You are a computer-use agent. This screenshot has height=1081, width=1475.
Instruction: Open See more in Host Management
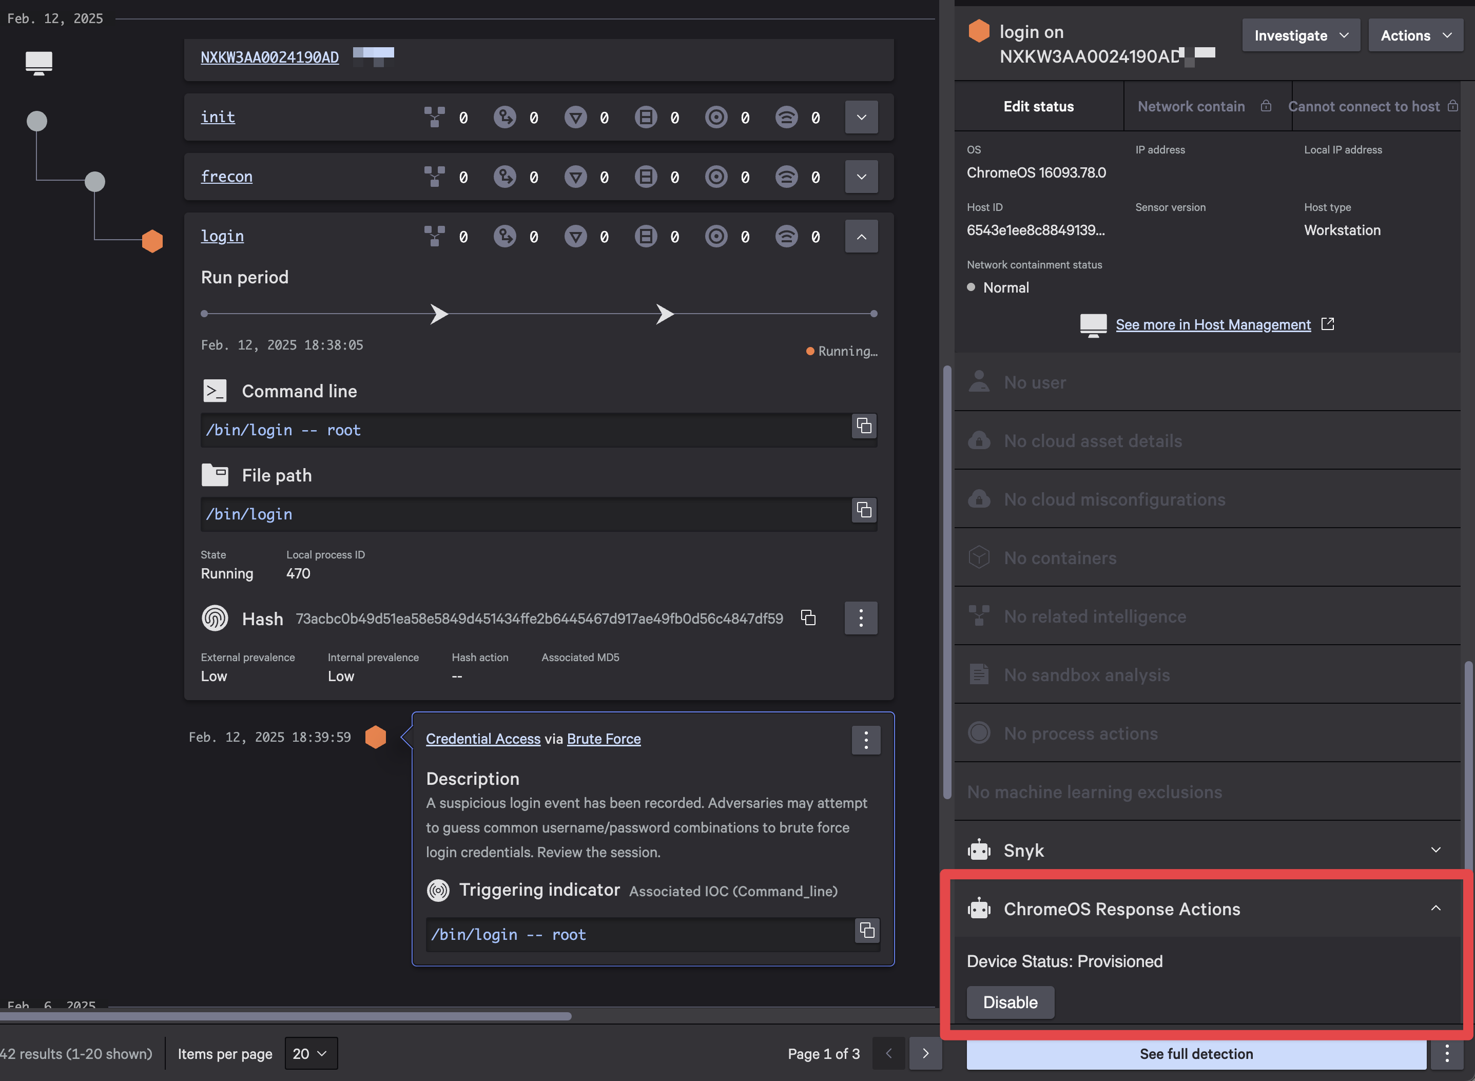(x=1213, y=324)
